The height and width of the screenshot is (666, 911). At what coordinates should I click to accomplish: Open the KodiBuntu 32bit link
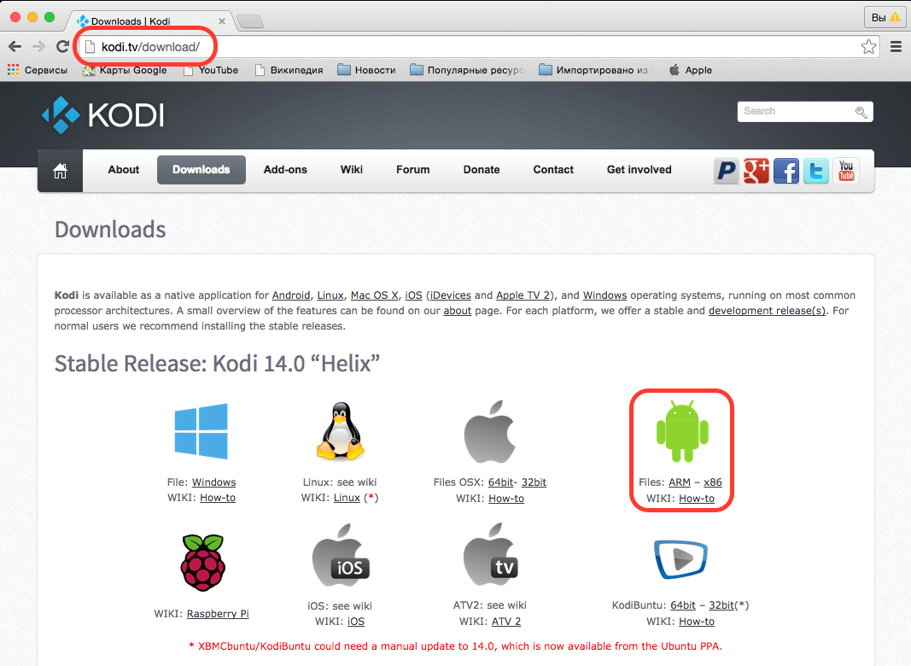721,605
